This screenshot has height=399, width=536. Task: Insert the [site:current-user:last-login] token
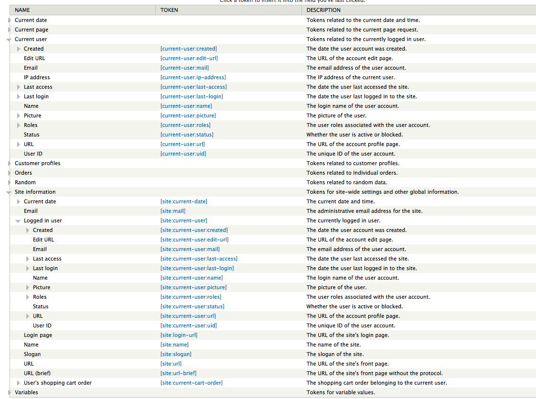click(197, 269)
